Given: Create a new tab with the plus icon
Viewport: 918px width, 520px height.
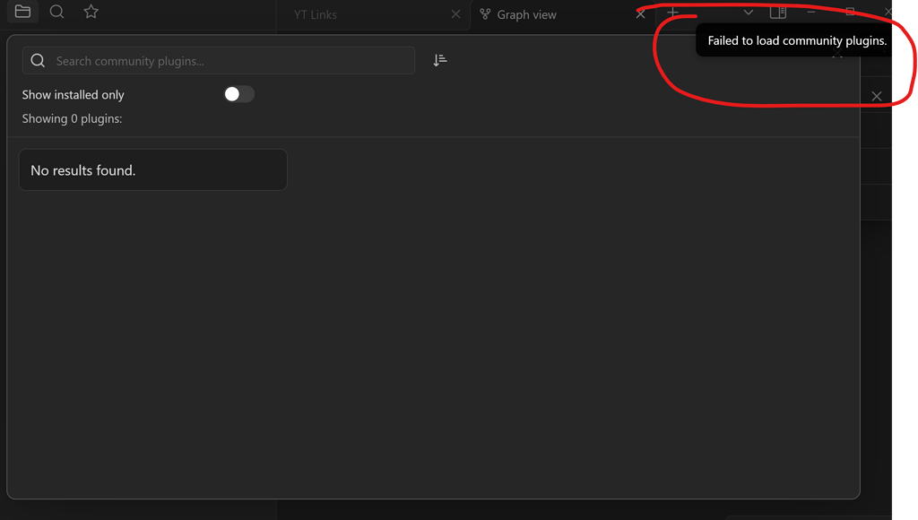Looking at the screenshot, I should pyautogui.click(x=672, y=12).
